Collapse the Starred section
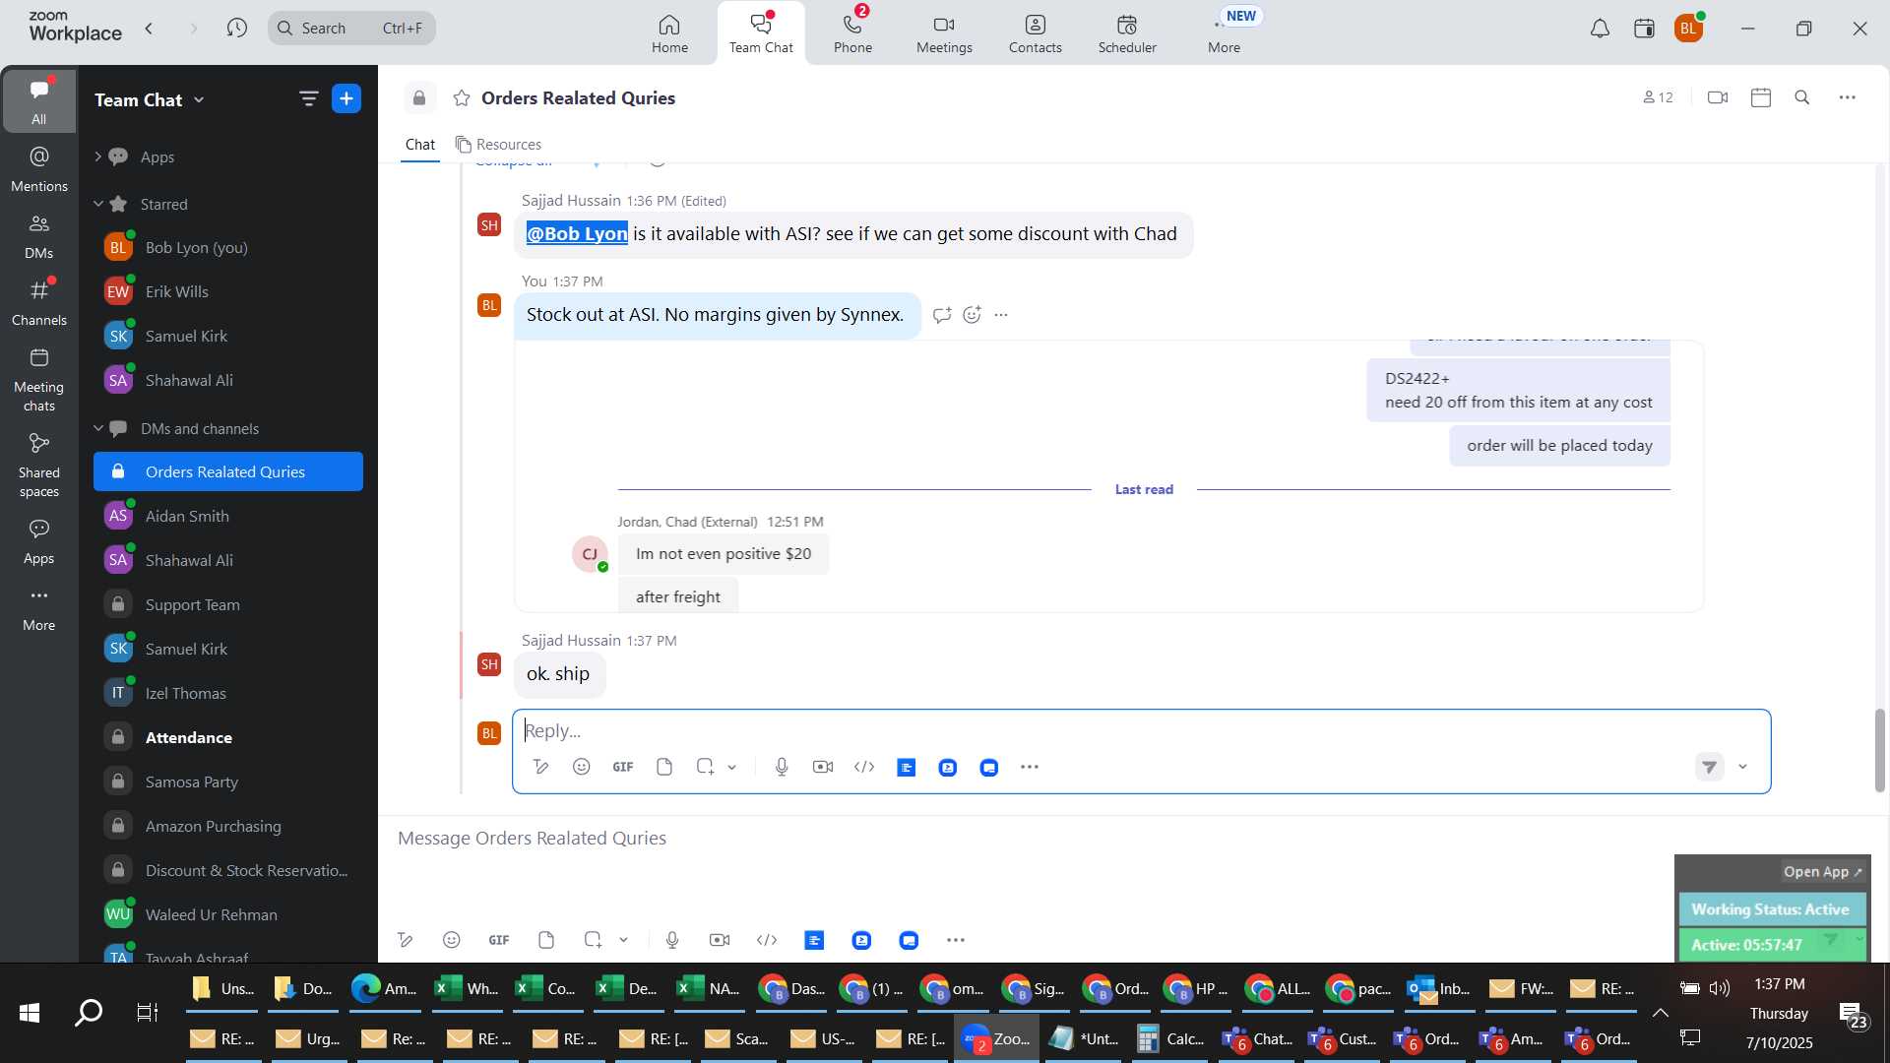 click(97, 204)
